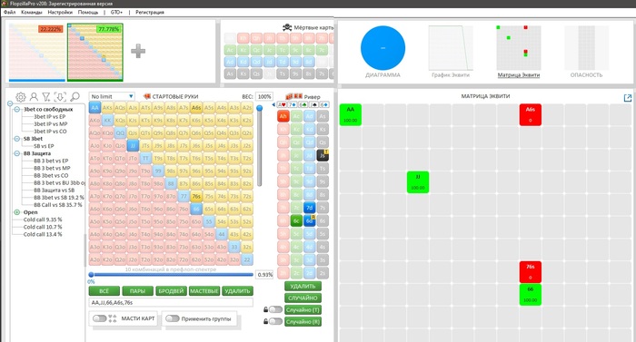Toggle the МАСТИ КАРТ switch

point(99,318)
